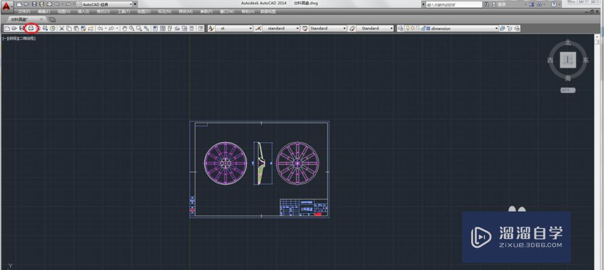
Task: Click Plot in the Quick Access toolbar
Action: 50,4
